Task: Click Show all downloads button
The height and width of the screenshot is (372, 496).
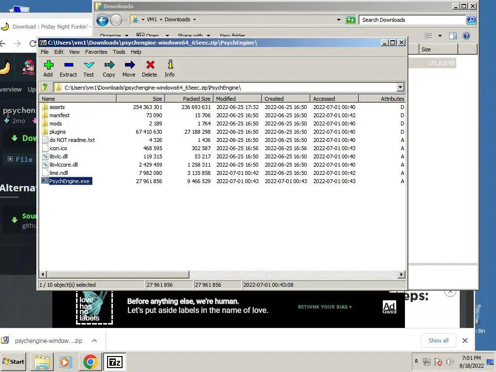Action: 438,341
